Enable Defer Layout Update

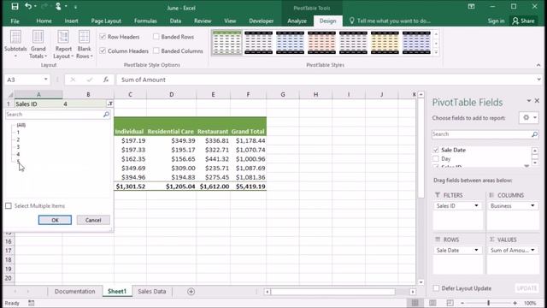436,288
